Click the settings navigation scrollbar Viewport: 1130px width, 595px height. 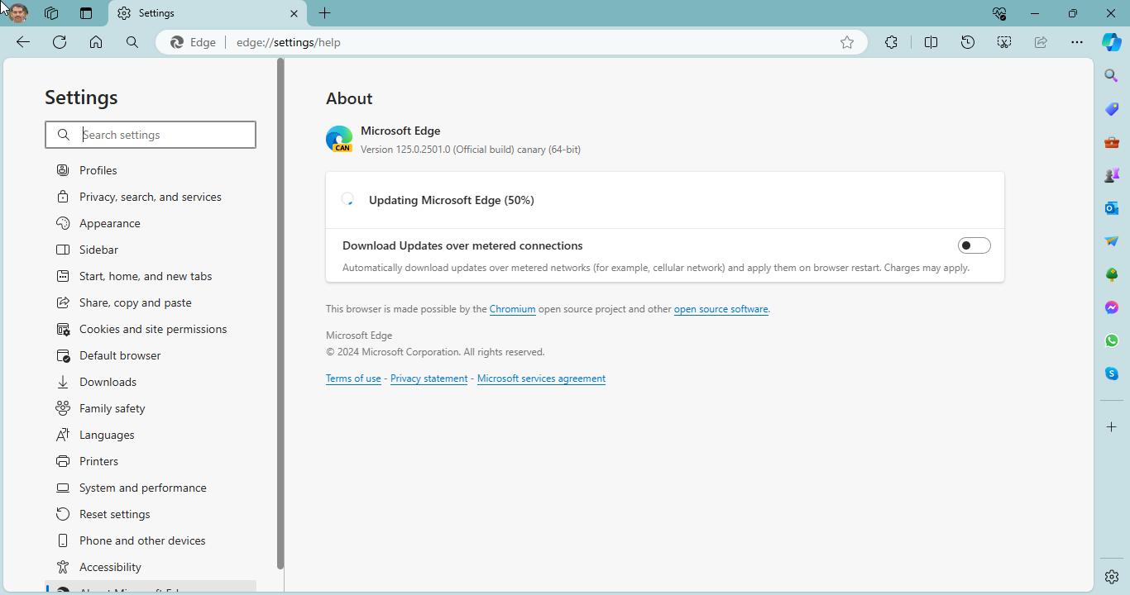[x=280, y=314]
